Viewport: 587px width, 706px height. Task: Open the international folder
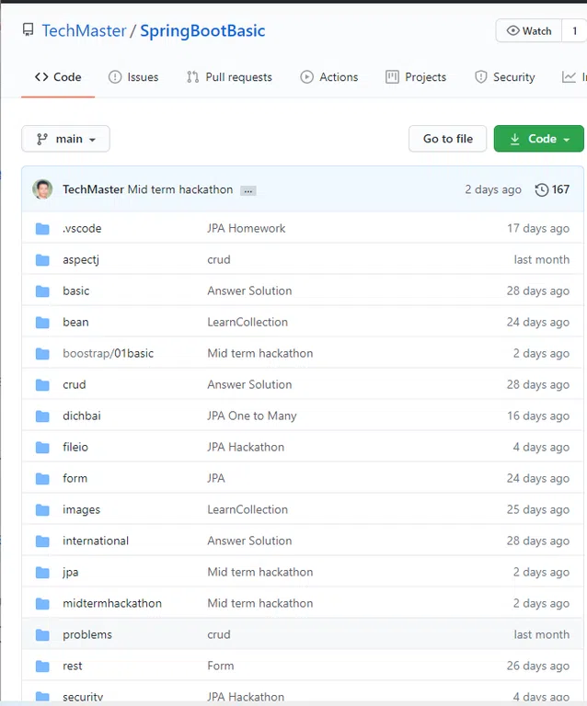[x=96, y=541]
